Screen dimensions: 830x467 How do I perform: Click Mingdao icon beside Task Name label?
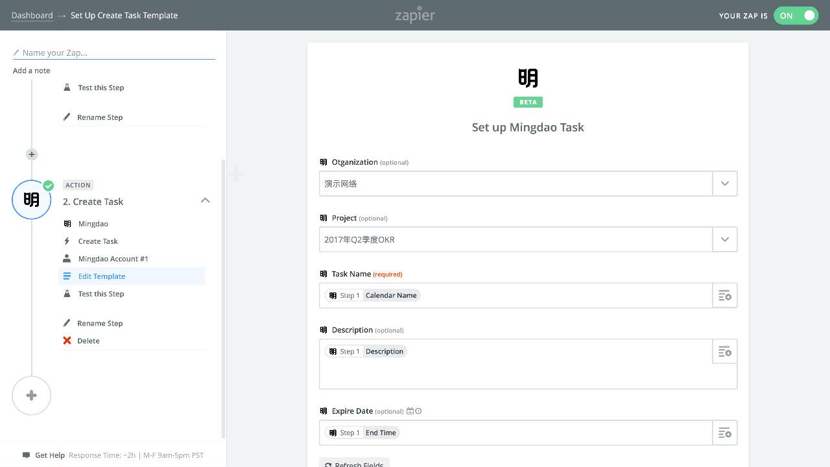click(324, 274)
